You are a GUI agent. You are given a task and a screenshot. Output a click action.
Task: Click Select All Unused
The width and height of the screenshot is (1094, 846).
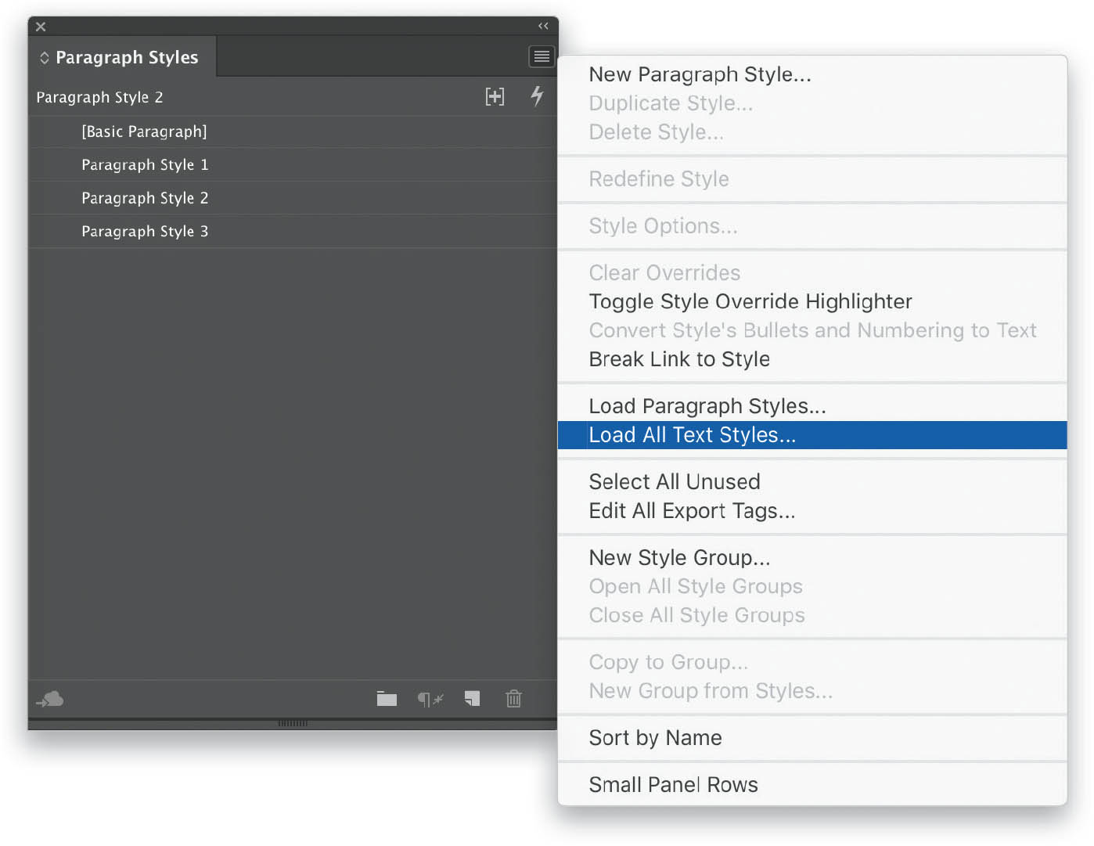point(674,481)
